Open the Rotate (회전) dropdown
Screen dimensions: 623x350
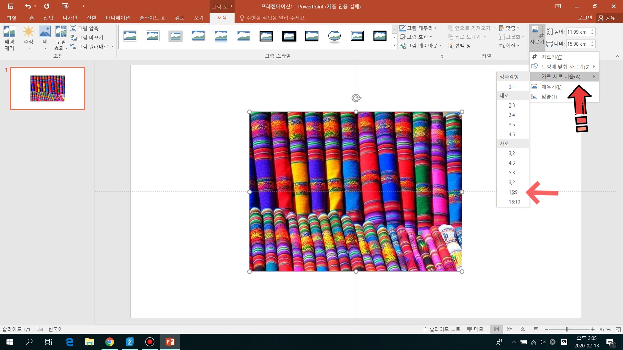(x=509, y=46)
